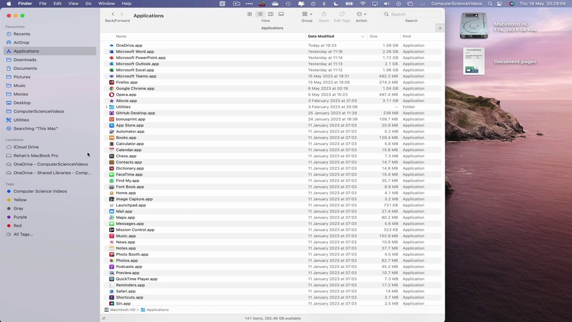Select the Chess.app row

click(x=273, y=156)
